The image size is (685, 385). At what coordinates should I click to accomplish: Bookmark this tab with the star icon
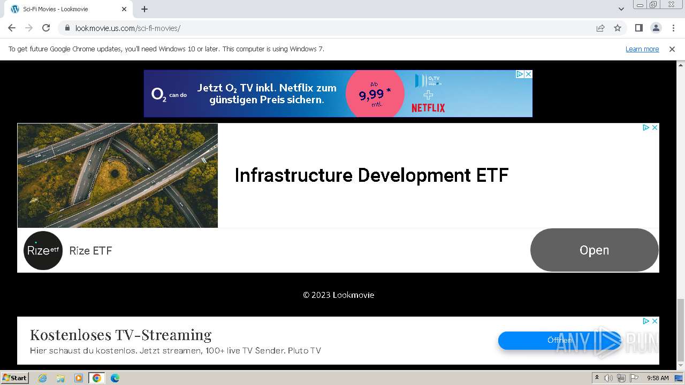tap(618, 28)
